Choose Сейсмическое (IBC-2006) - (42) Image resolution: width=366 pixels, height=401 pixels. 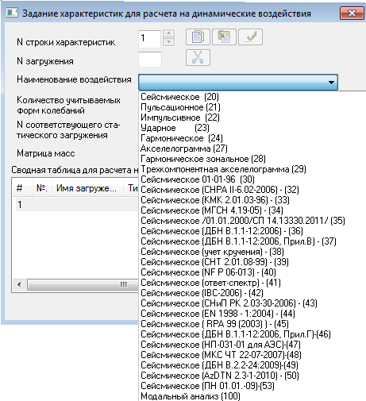pyautogui.click(x=202, y=293)
